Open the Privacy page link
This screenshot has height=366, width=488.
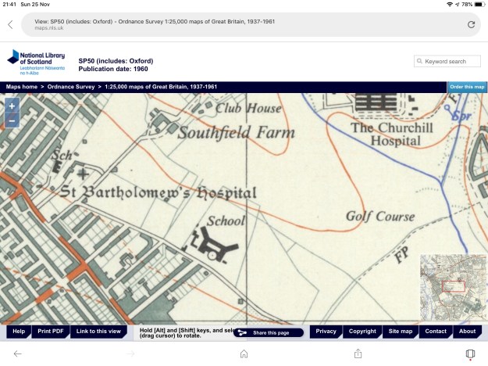[326, 332]
